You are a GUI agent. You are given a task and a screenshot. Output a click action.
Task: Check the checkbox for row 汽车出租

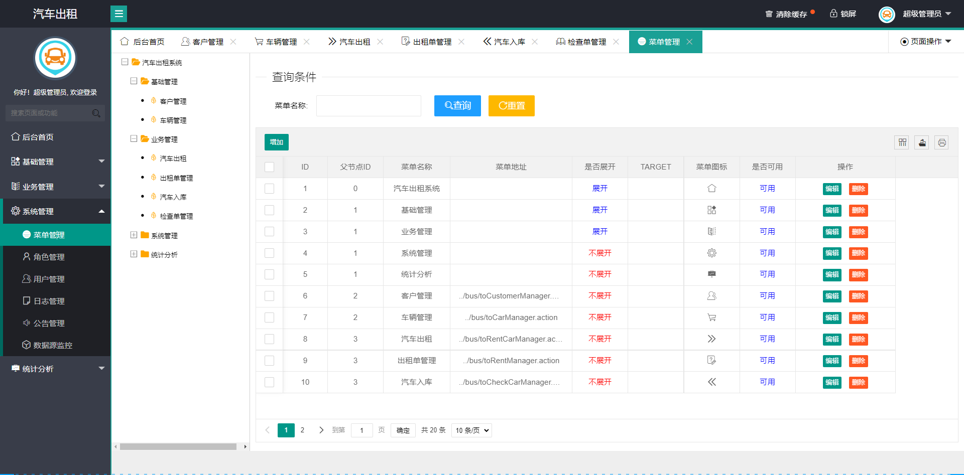coord(270,339)
